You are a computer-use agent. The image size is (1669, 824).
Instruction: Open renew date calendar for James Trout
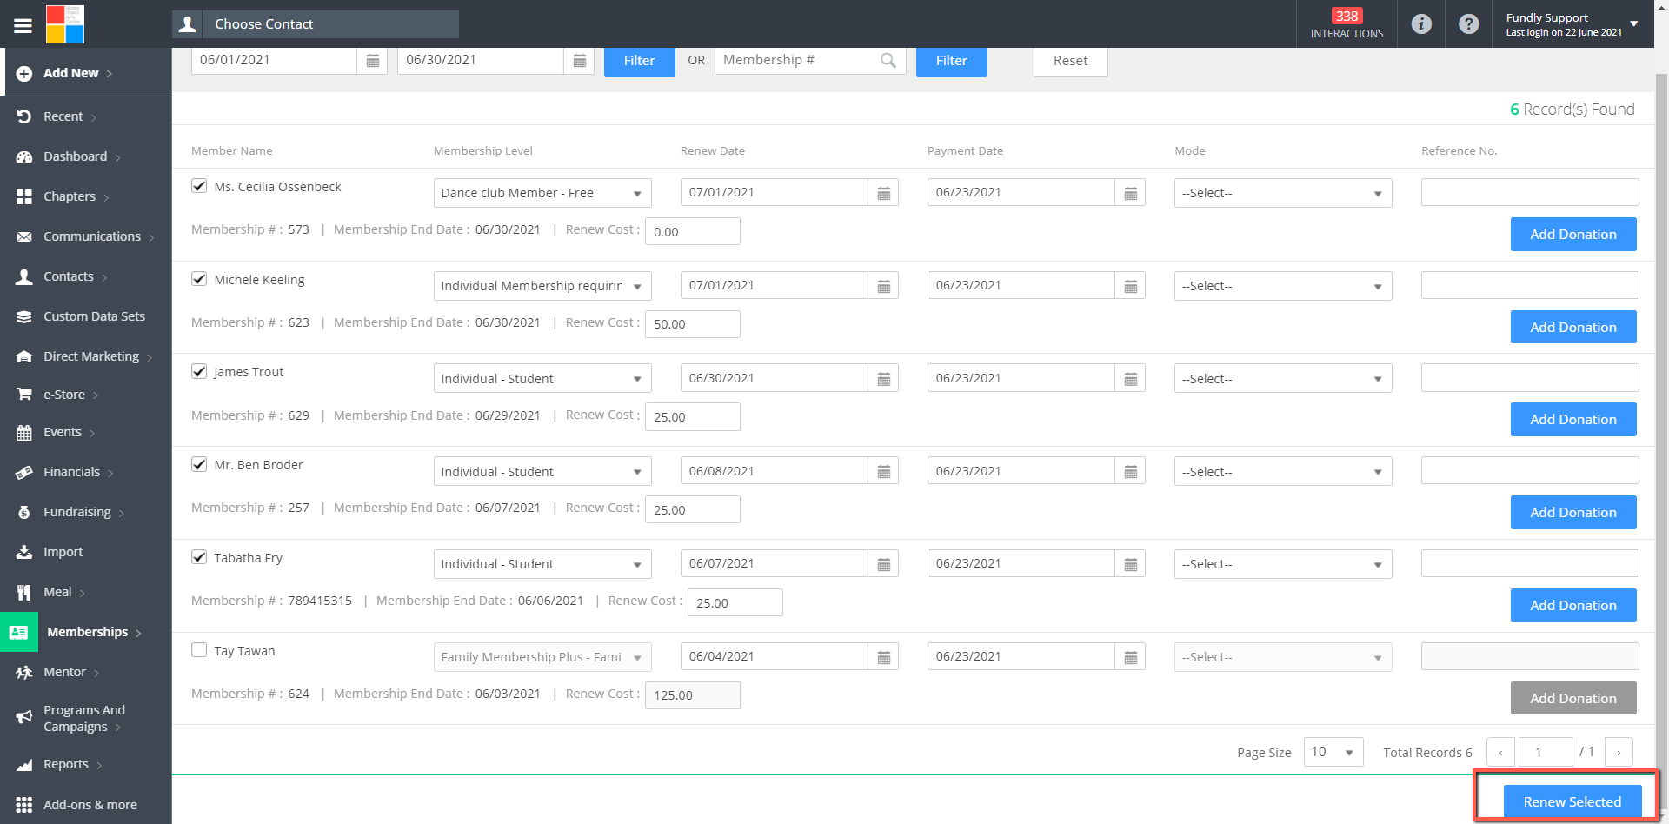(883, 378)
